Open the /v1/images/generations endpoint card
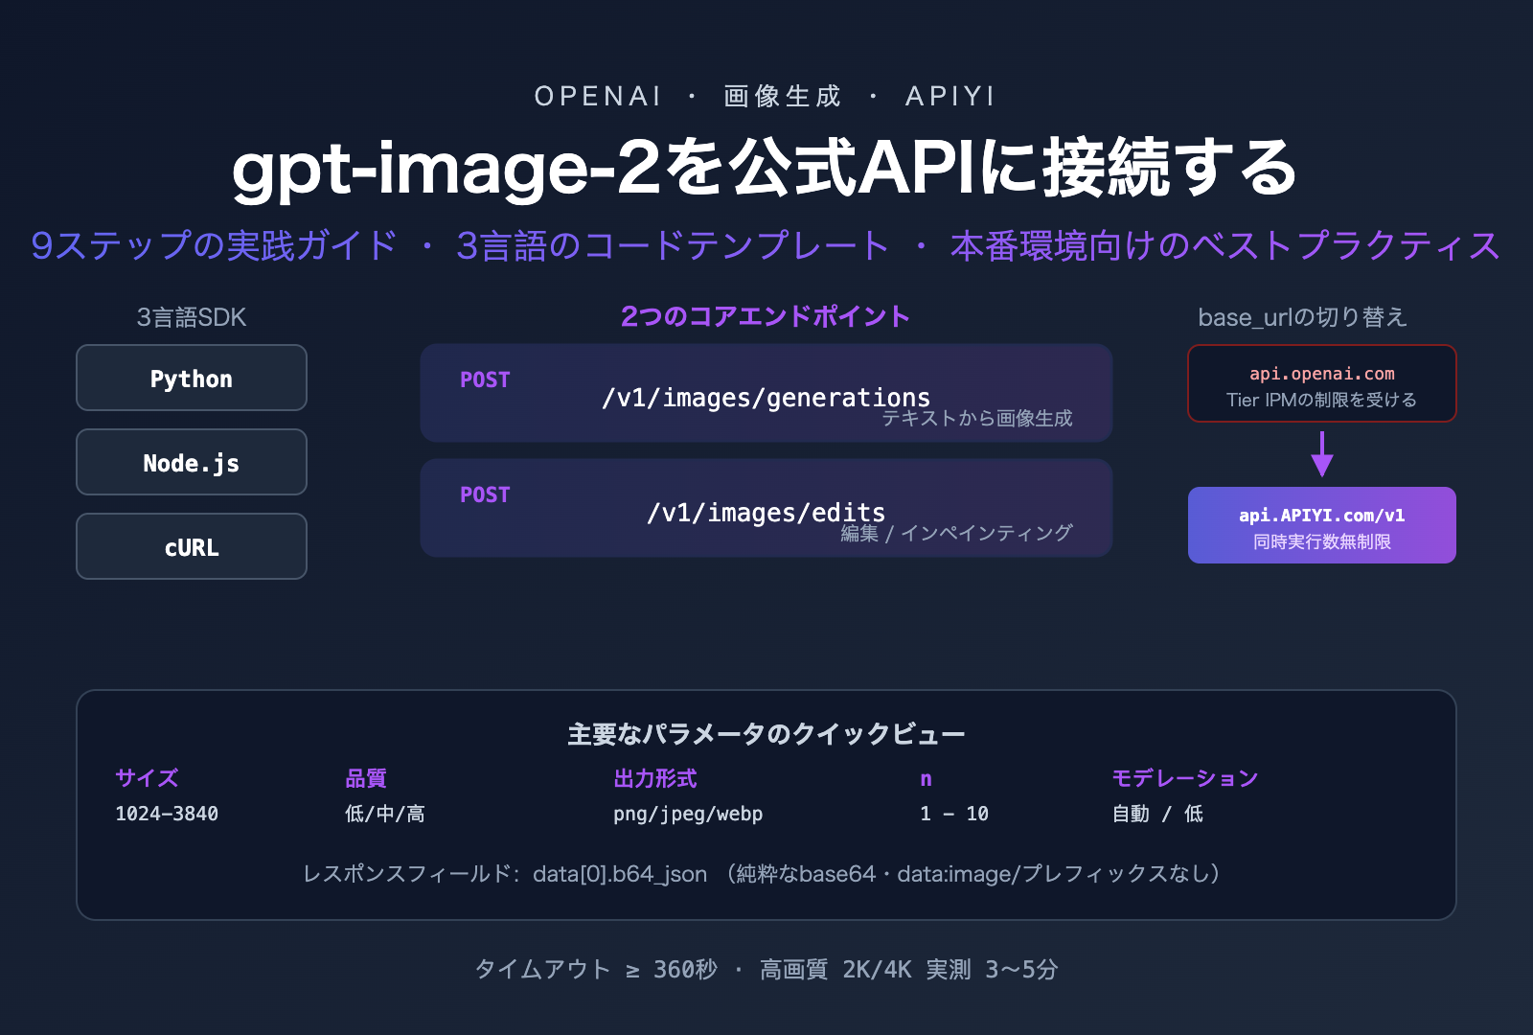The width and height of the screenshot is (1533, 1035). tap(765, 393)
